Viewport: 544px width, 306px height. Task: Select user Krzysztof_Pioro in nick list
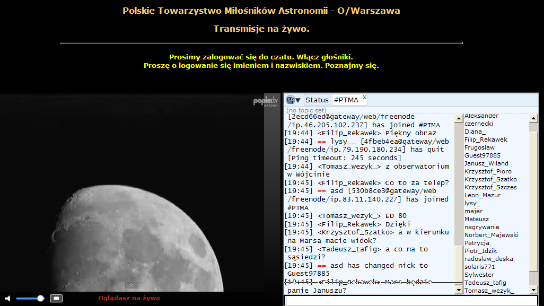[488, 171]
